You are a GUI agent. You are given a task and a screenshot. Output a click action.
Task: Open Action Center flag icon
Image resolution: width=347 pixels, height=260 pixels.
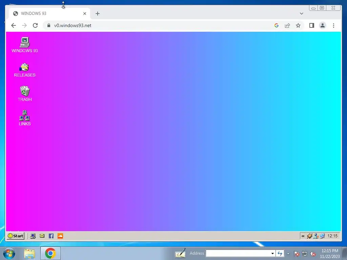[296, 254]
